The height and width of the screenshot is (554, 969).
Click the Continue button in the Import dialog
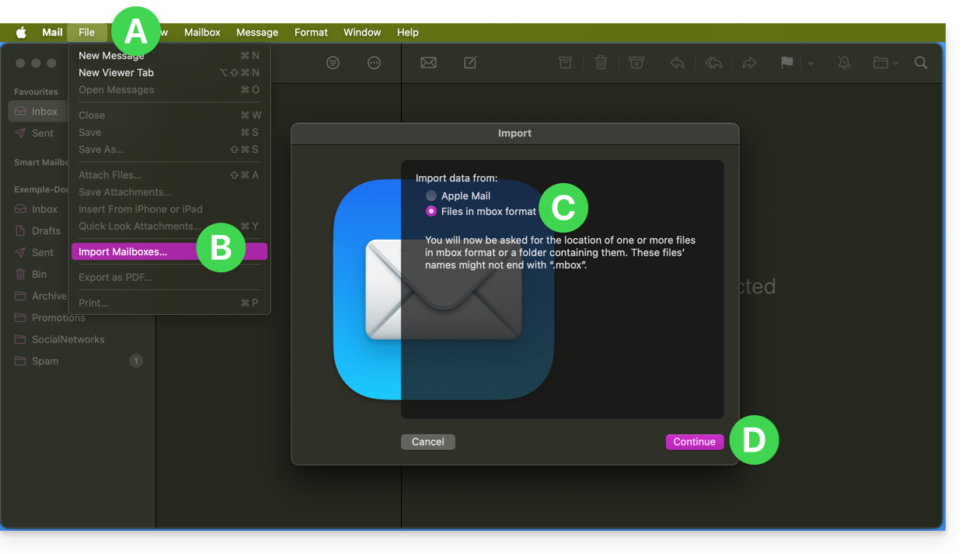point(694,441)
